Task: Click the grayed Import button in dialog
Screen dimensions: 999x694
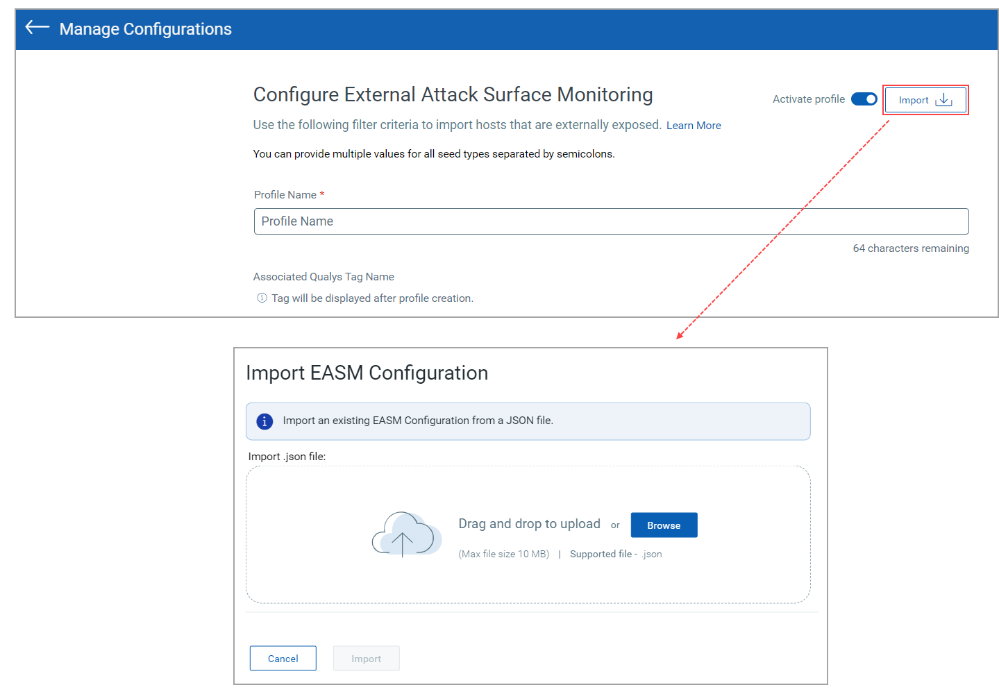Action: point(367,659)
